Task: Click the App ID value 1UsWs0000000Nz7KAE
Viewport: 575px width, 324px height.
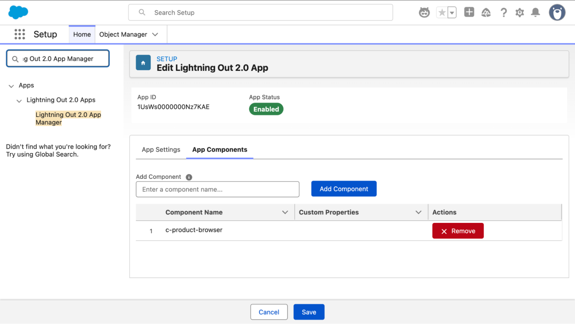Action: (173, 107)
